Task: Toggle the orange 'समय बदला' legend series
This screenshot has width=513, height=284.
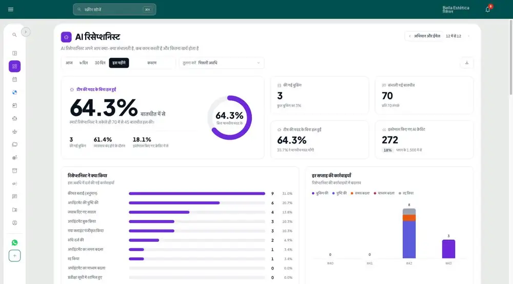Action: click(x=360, y=193)
